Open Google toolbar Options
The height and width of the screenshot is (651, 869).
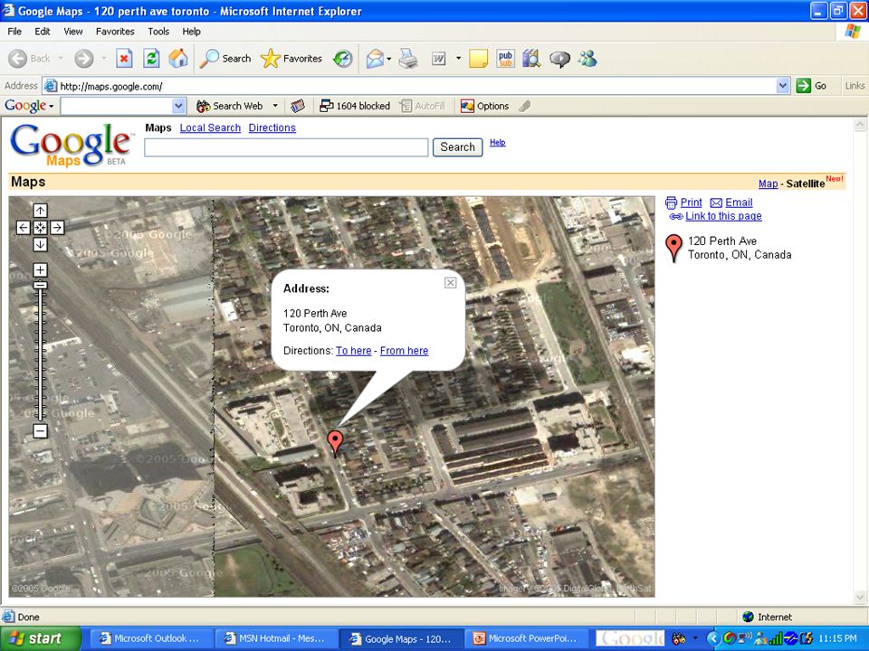[x=484, y=106]
